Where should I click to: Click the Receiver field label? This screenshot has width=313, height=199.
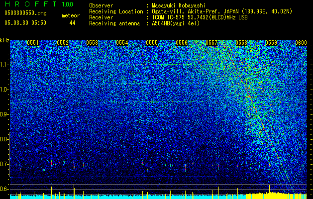click(x=101, y=17)
